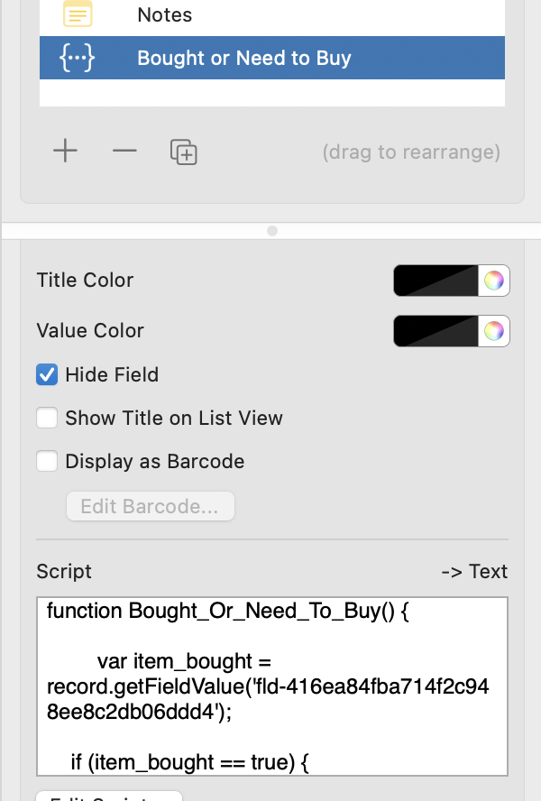Screen dimensions: 541x801
Task: Click the Value Color black swatch
Action: (436, 331)
